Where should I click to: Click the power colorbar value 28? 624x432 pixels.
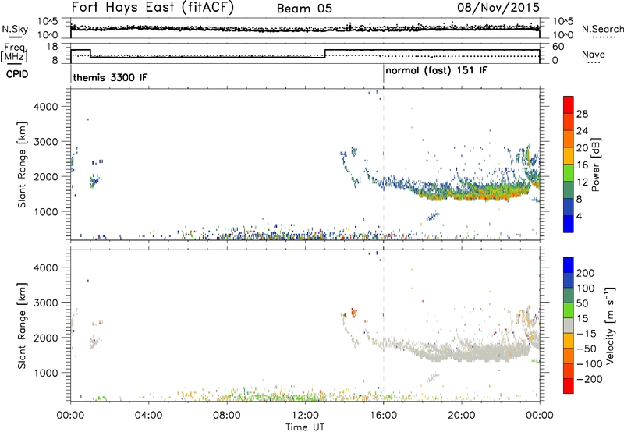(x=582, y=114)
